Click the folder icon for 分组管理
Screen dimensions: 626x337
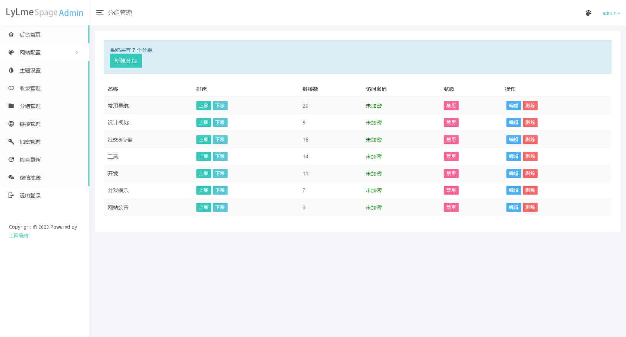(x=11, y=106)
